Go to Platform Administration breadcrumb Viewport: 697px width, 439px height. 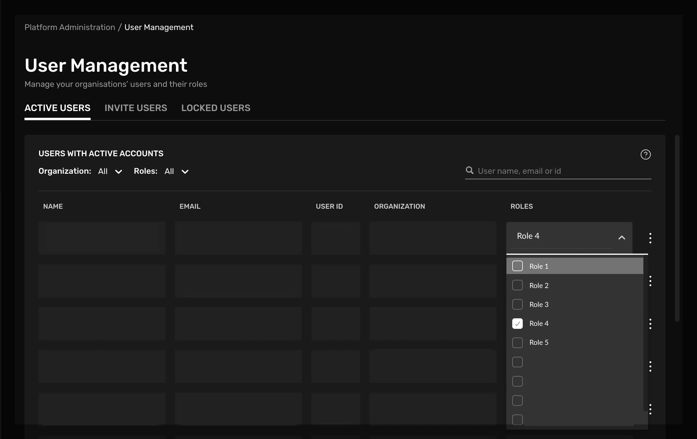[x=70, y=27]
